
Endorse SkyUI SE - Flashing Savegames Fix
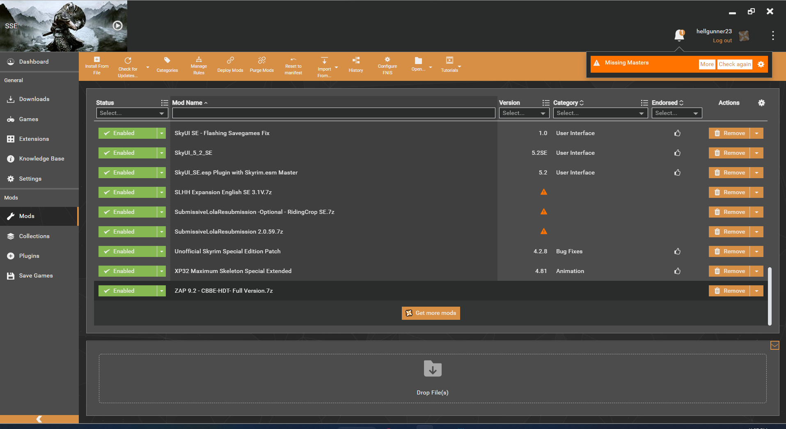tap(677, 133)
